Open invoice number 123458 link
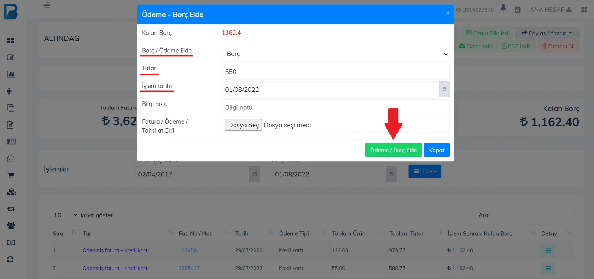594x279 pixels. [188, 250]
